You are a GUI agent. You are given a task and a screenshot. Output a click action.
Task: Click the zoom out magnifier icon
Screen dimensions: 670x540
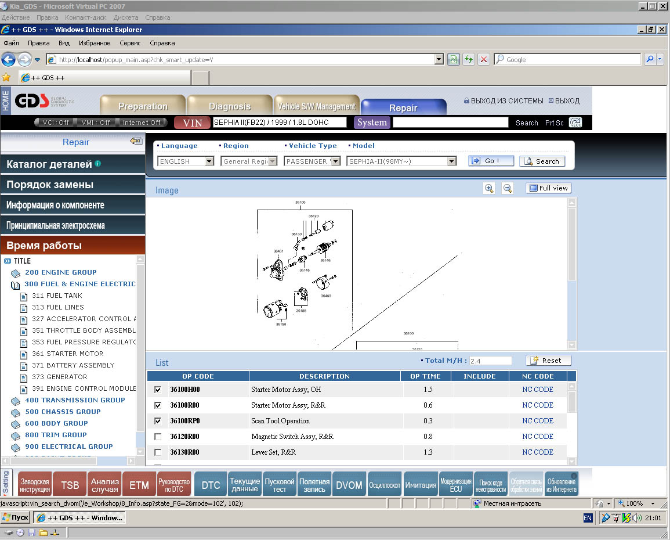(508, 188)
